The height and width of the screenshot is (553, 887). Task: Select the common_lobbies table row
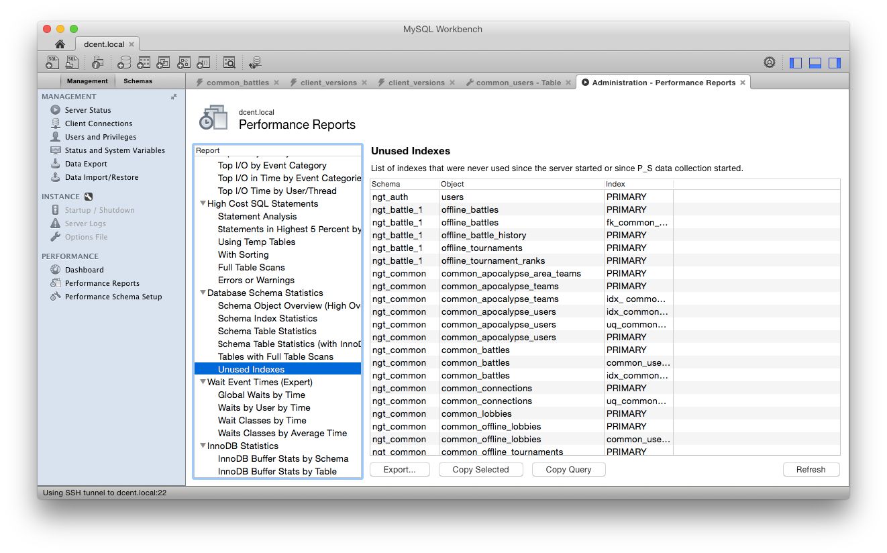pos(605,413)
